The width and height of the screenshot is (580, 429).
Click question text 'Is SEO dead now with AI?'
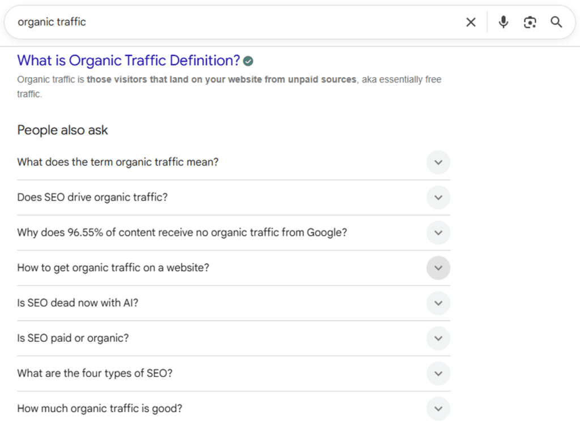coord(77,303)
